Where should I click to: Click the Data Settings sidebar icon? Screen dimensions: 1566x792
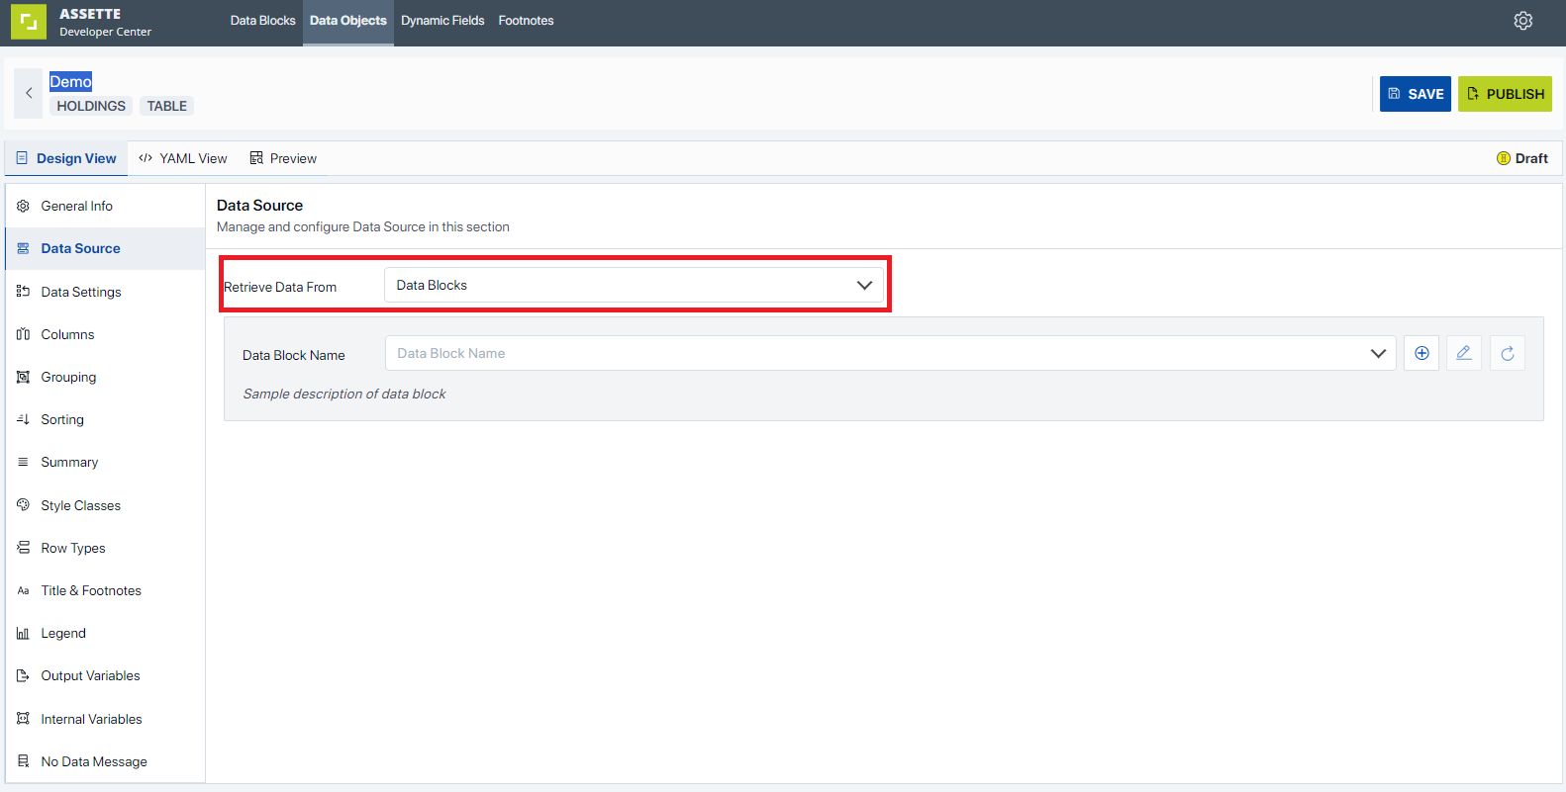pyautogui.click(x=23, y=292)
